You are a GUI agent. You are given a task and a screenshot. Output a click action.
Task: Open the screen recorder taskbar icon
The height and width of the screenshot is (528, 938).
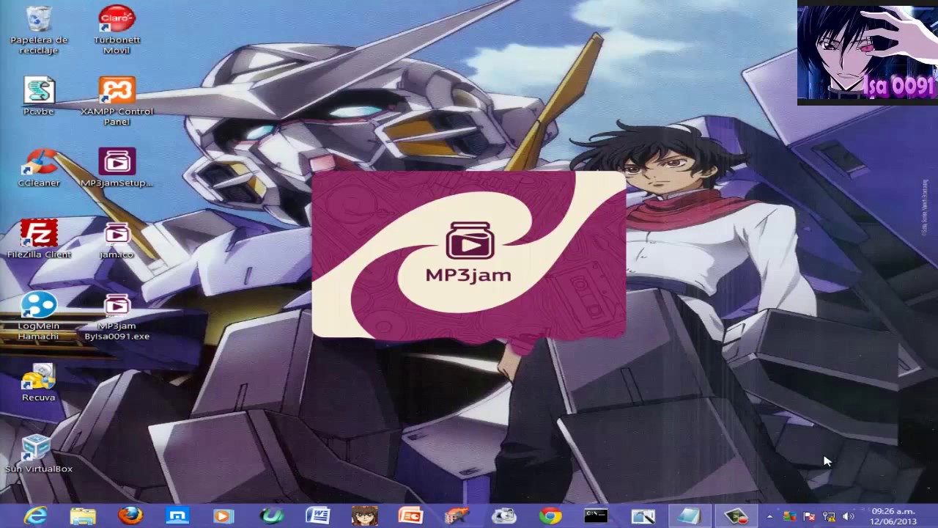point(736,516)
